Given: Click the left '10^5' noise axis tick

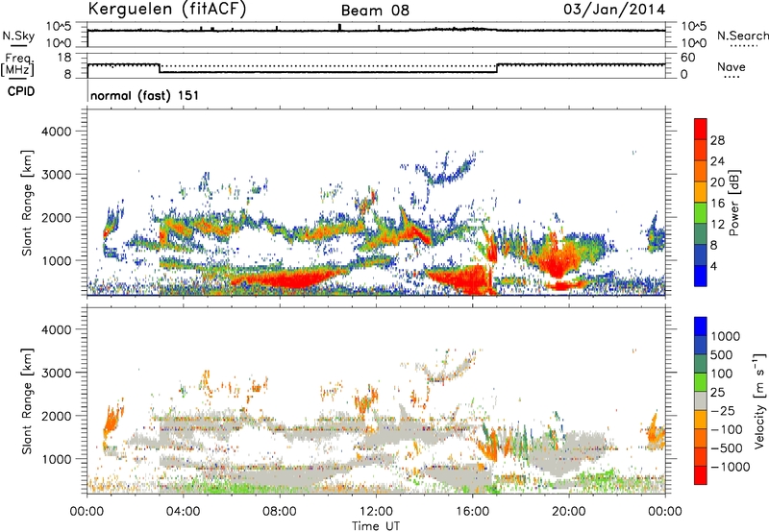Looking at the screenshot, I should click(x=59, y=27).
